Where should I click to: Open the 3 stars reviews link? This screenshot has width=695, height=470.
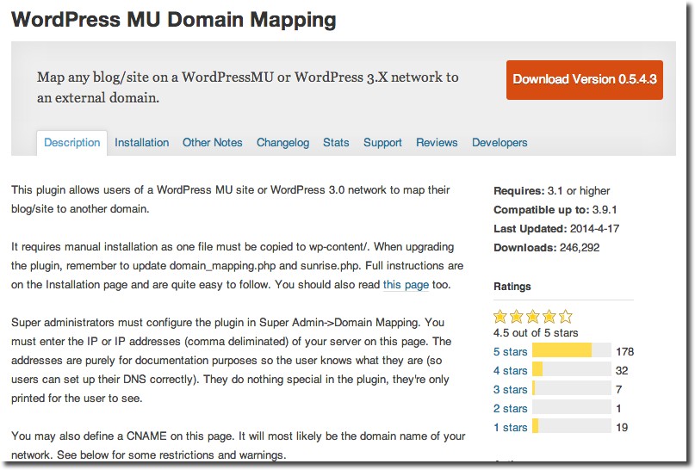point(510,390)
